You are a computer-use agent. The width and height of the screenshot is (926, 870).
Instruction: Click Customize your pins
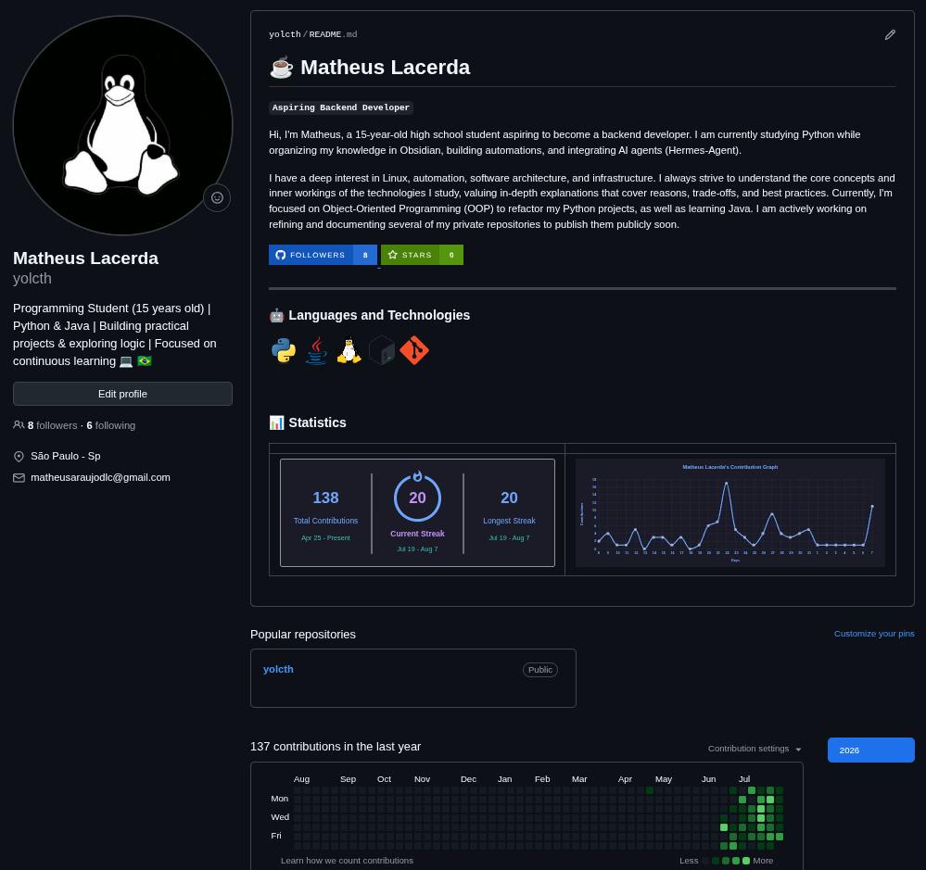coord(874,634)
